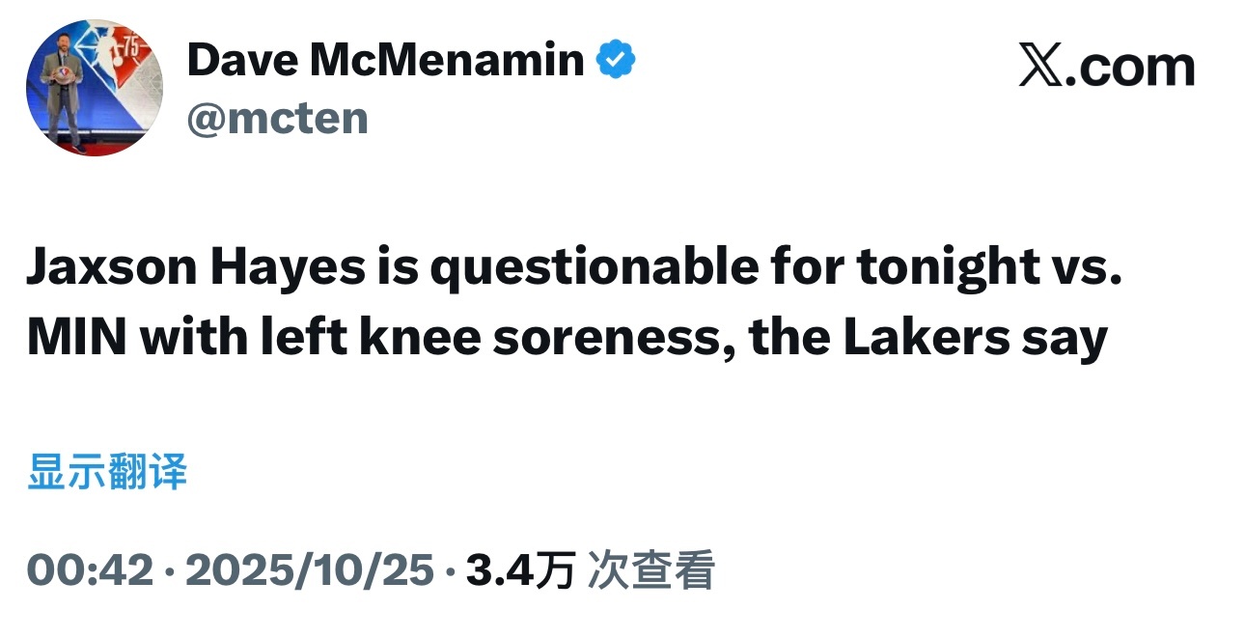
Task: Click "knee soreness" in the tweet
Action: pos(535,340)
